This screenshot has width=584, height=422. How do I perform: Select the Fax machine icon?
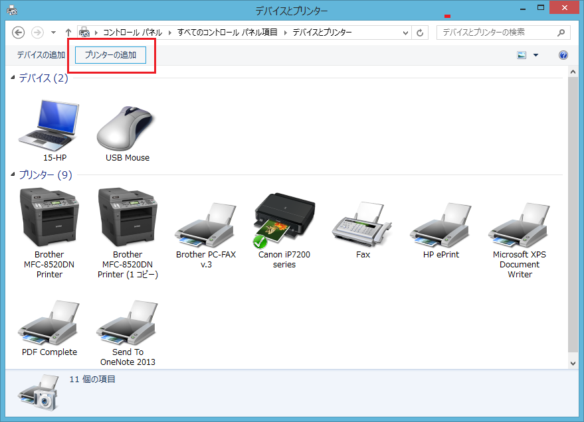(x=362, y=224)
